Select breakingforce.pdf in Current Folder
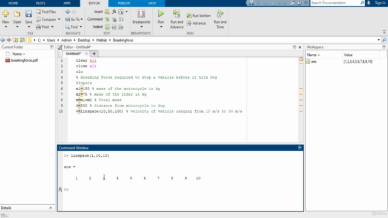 pyautogui.click(x=24, y=61)
